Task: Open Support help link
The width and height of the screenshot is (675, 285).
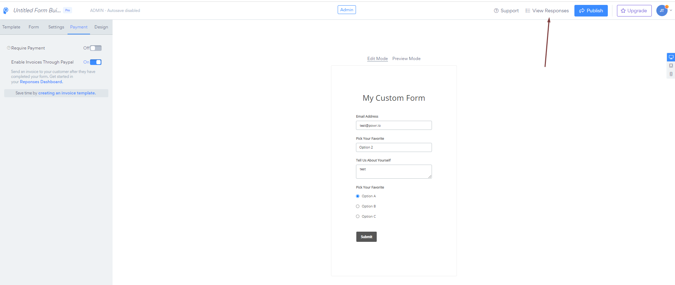Action: (506, 11)
